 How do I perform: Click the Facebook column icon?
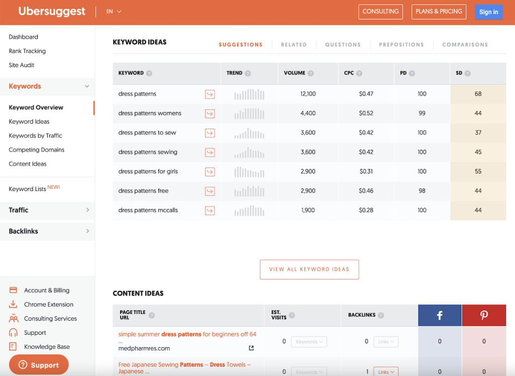point(440,315)
